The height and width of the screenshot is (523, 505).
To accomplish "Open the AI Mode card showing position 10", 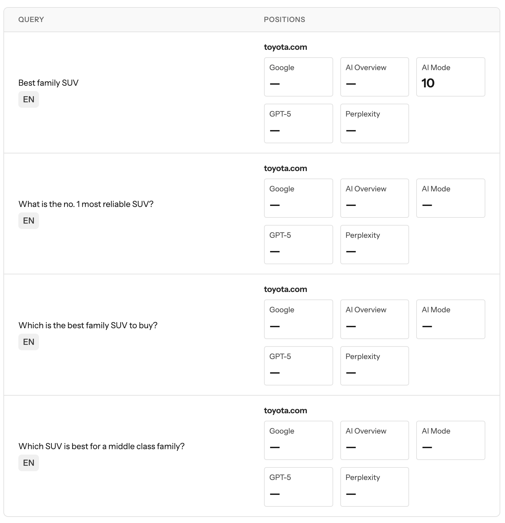I will pyautogui.click(x=450, y=77).
